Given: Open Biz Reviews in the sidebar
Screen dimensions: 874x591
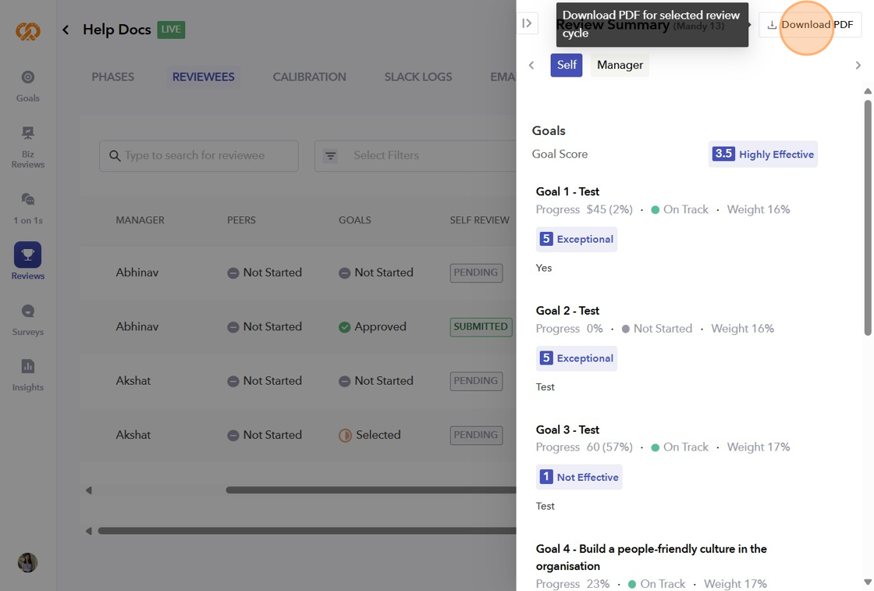Looking at the screenshot, I should (x=28, y=147).
